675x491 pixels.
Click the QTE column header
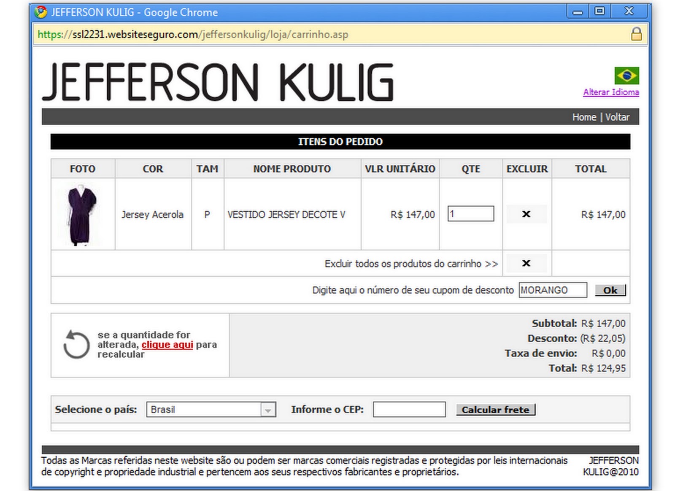point(471,169)
